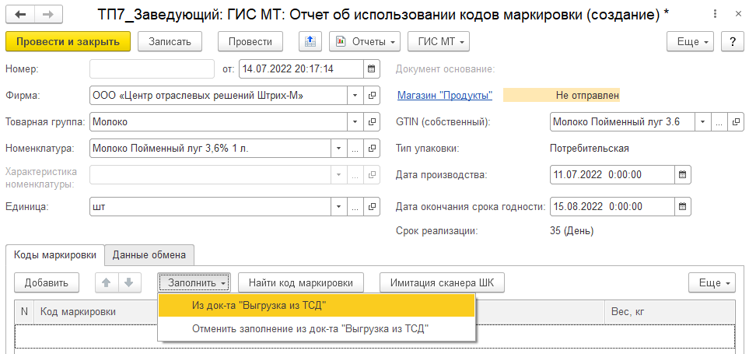The height and width of the screenshot is (354, 749).
Task: Open the Товарная группа record icon
Action: click(371, 122)
